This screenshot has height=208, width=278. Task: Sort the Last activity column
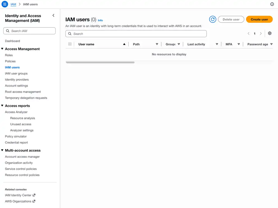pos(217,44)
